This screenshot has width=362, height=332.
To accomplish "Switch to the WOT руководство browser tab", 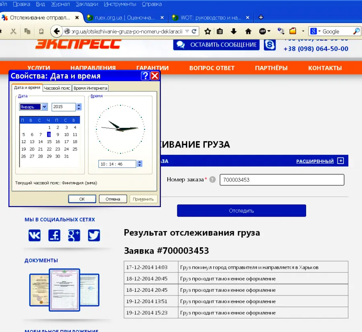I will click(211, 18).
